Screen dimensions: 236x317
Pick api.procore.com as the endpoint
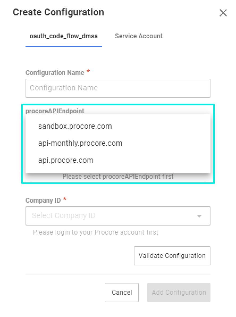click(66, 160)
